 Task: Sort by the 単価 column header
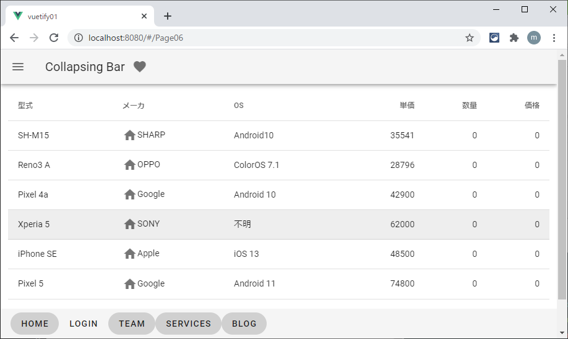pos(407,106)
